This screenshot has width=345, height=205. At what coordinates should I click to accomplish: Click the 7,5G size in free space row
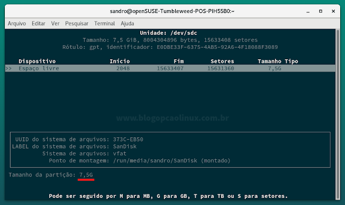[x=274, y=68]
